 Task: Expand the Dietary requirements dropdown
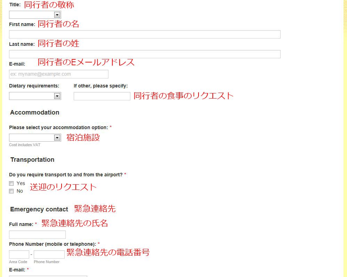click(x=35, y=96)
